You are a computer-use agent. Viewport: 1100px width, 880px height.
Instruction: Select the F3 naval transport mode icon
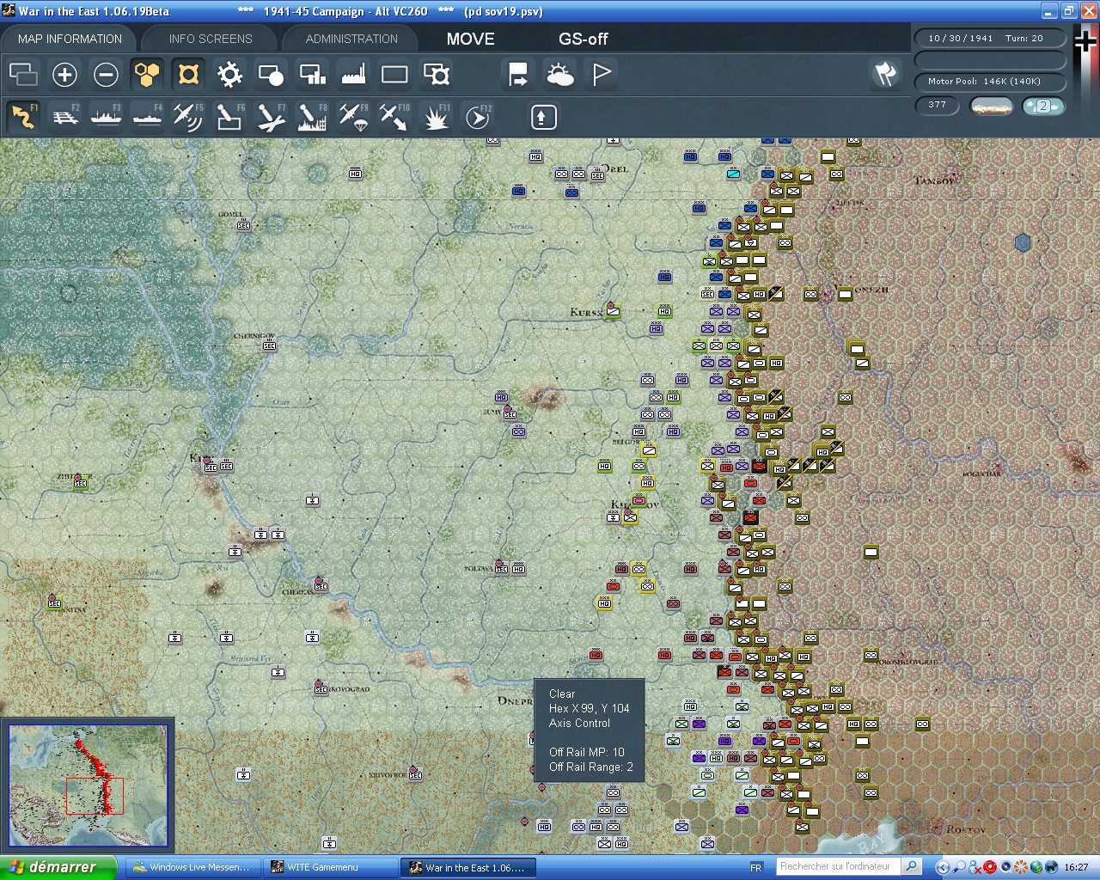click(x=106, y=117)
